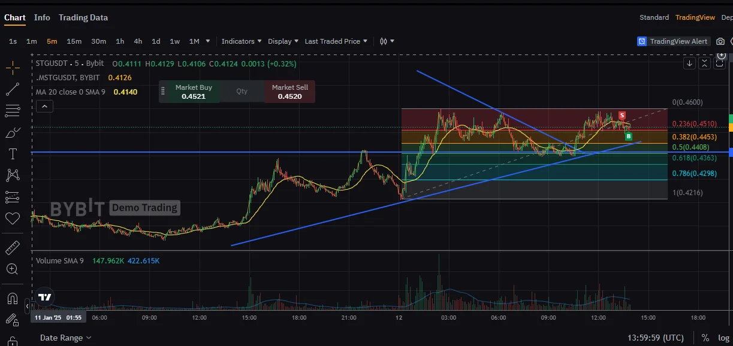Click the MA 20 close 0 SMA 9 legend
Viewport: 733px width, 346px height.
pyautogui.click(x=70, y=92)
